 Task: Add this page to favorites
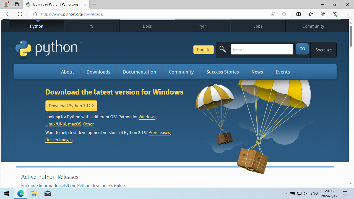click(284, 14)
